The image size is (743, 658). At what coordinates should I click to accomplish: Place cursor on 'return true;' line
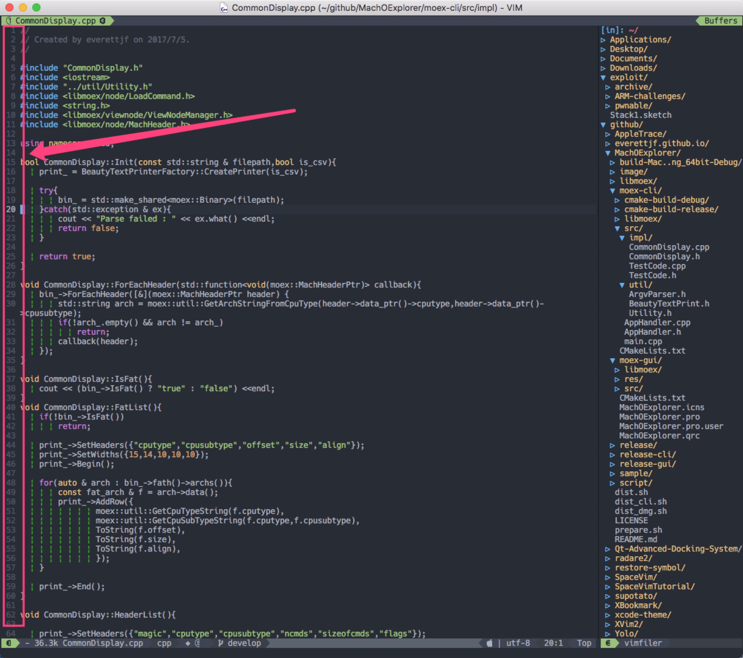pyautogui.click(x=67, y=257)
